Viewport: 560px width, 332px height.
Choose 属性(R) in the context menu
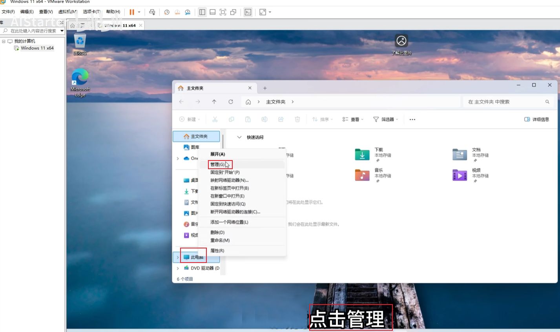(217, 251)
